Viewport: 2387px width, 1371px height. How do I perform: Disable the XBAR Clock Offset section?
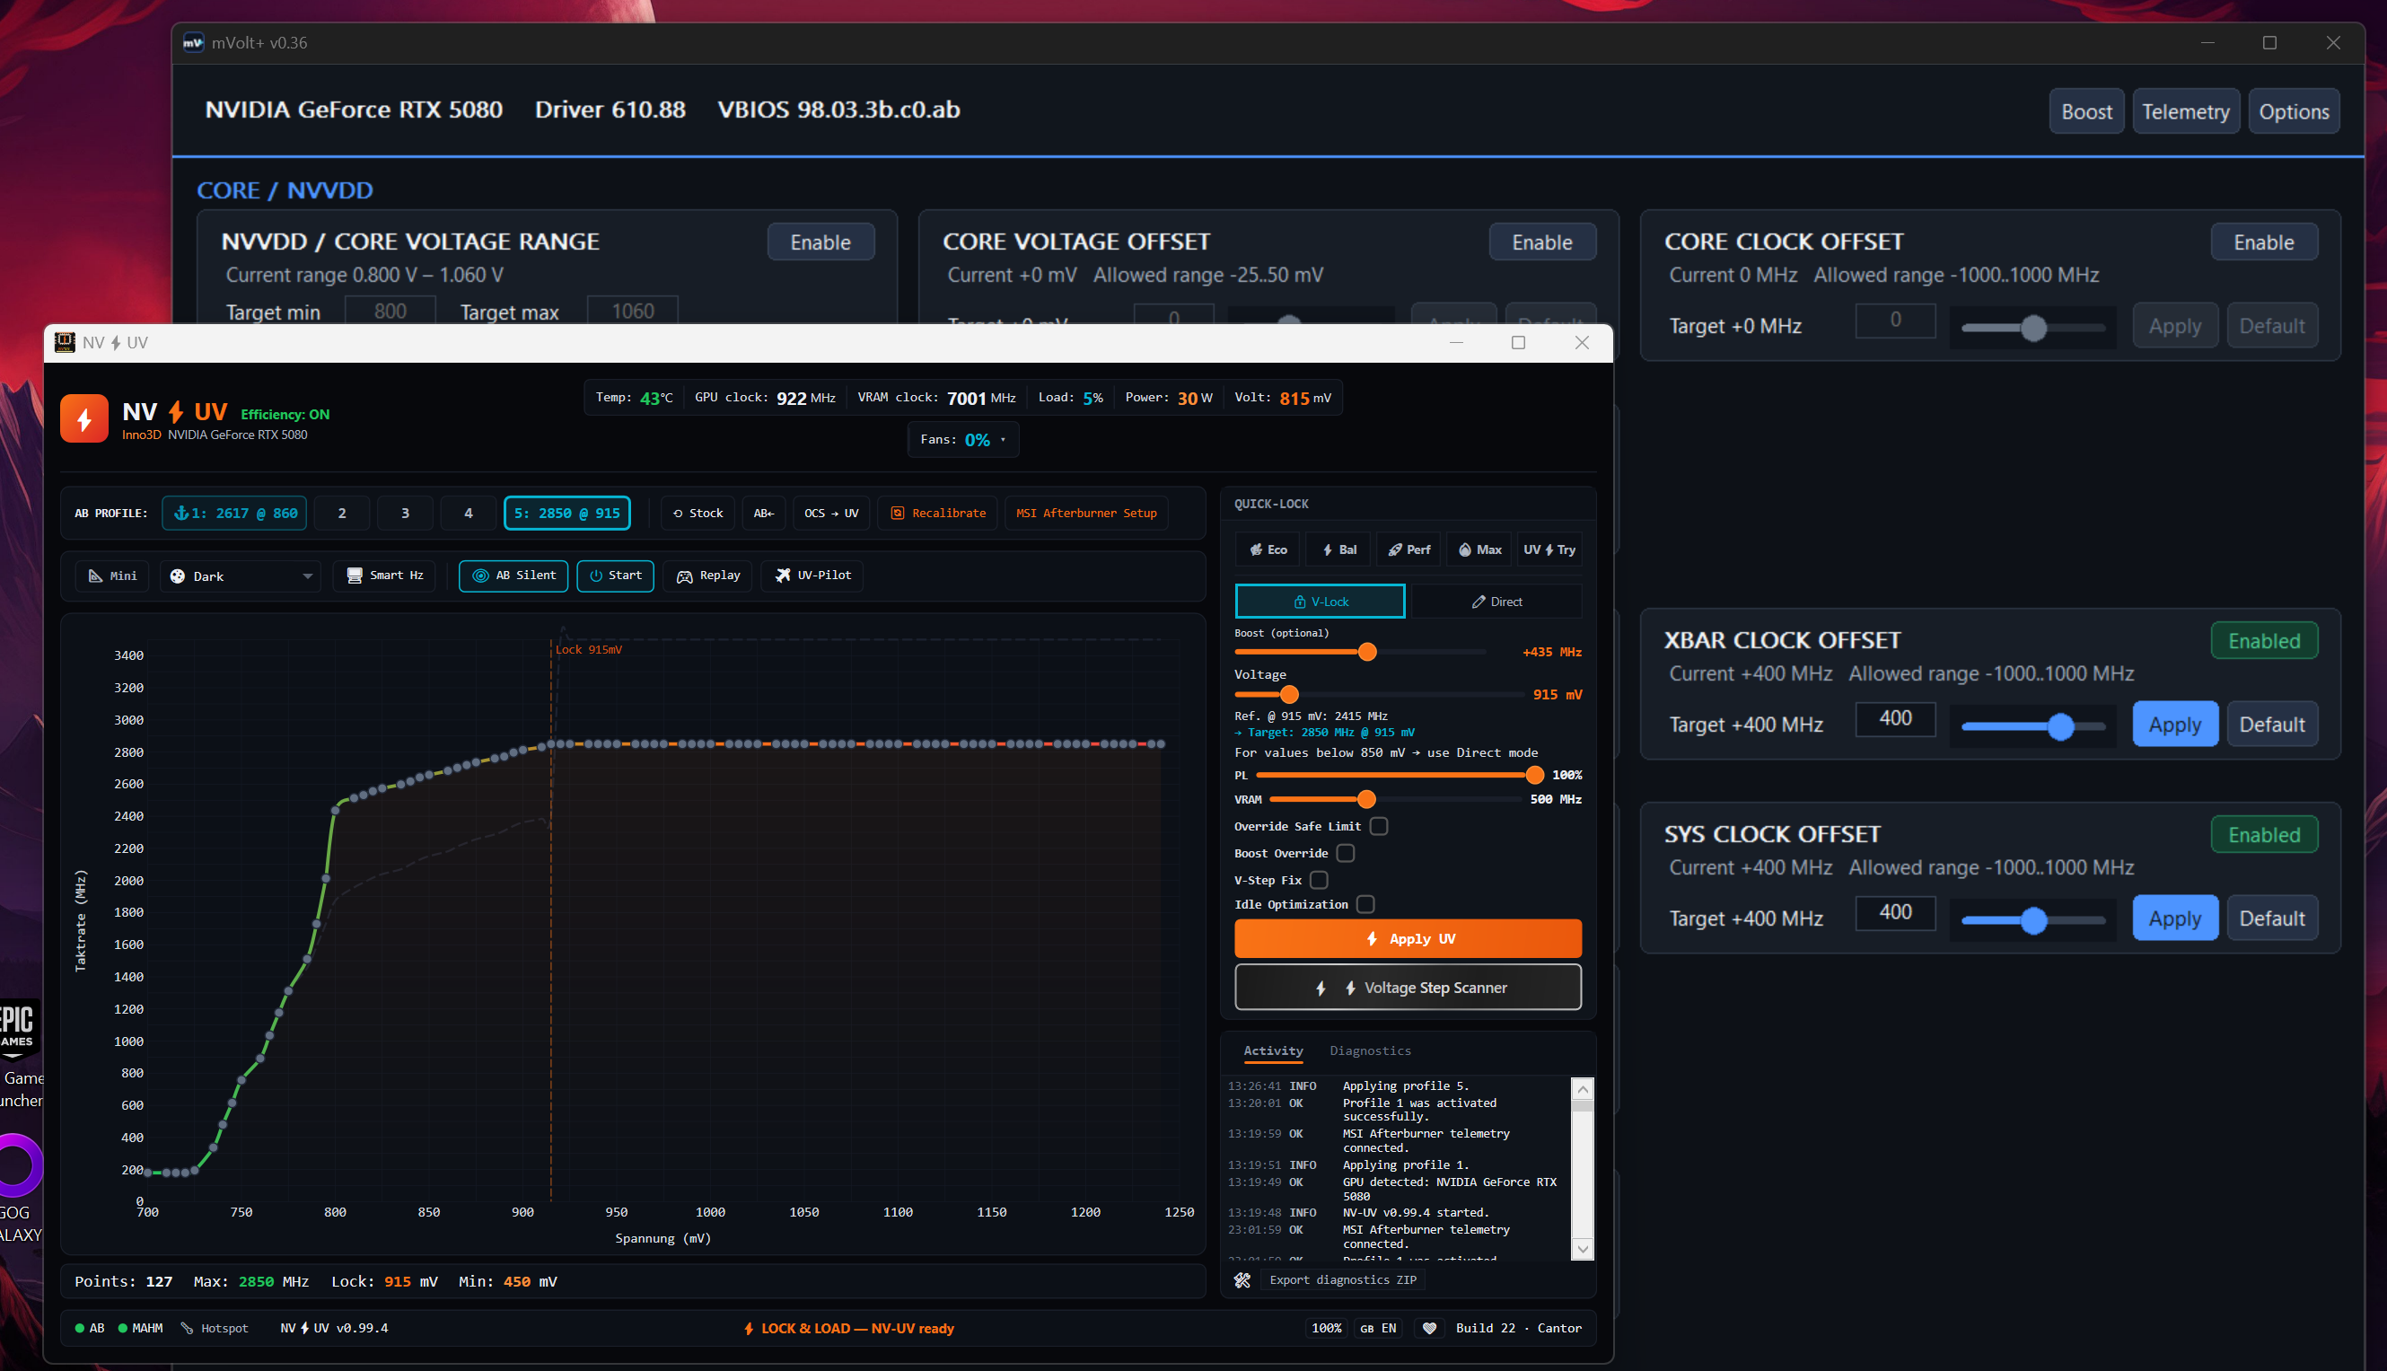point(2264,641)
